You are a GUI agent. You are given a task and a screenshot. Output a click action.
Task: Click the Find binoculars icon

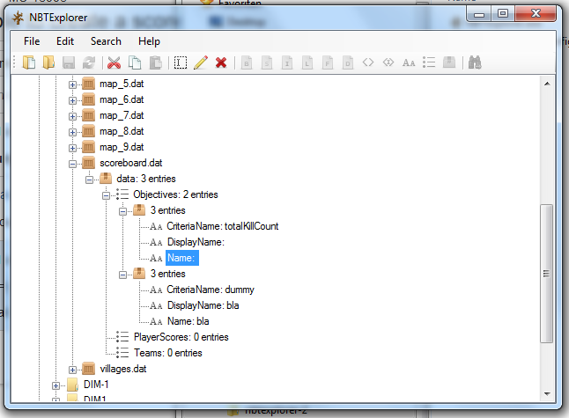475,62
